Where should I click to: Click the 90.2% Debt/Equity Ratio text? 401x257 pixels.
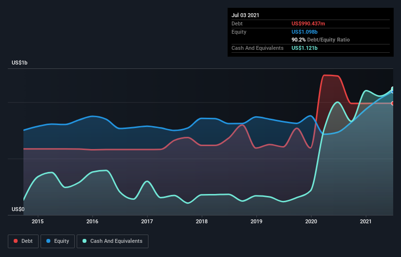coord(321,40)
